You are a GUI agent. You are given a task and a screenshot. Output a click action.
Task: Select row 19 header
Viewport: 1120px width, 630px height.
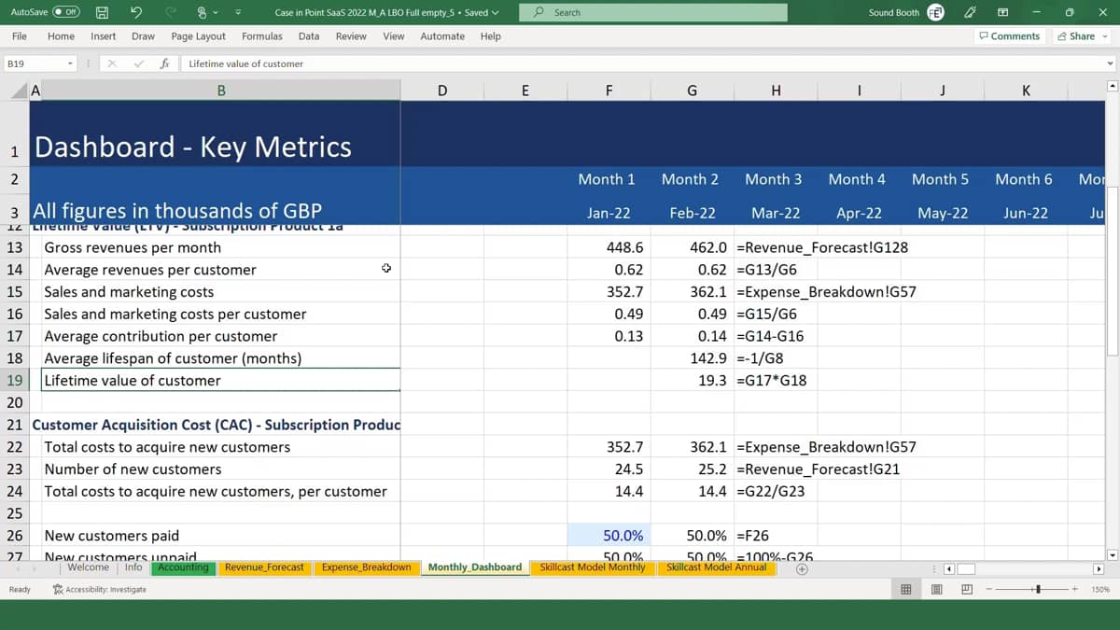click(14, 381)
